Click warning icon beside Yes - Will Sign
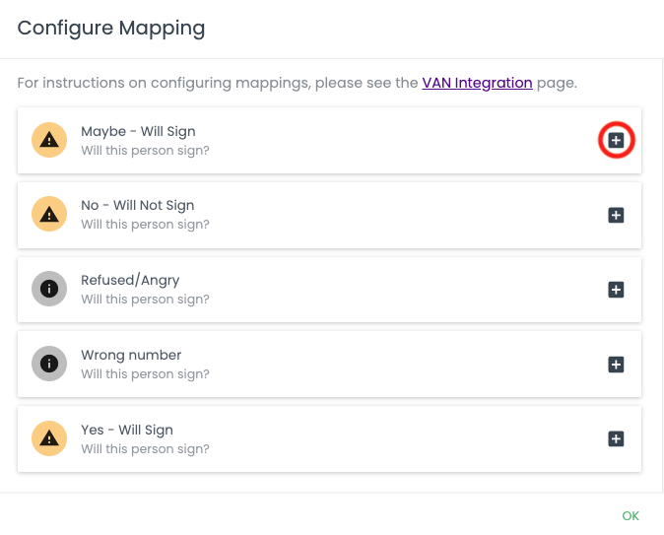Viewport: 664px width, 535px height. coord(49,438)
